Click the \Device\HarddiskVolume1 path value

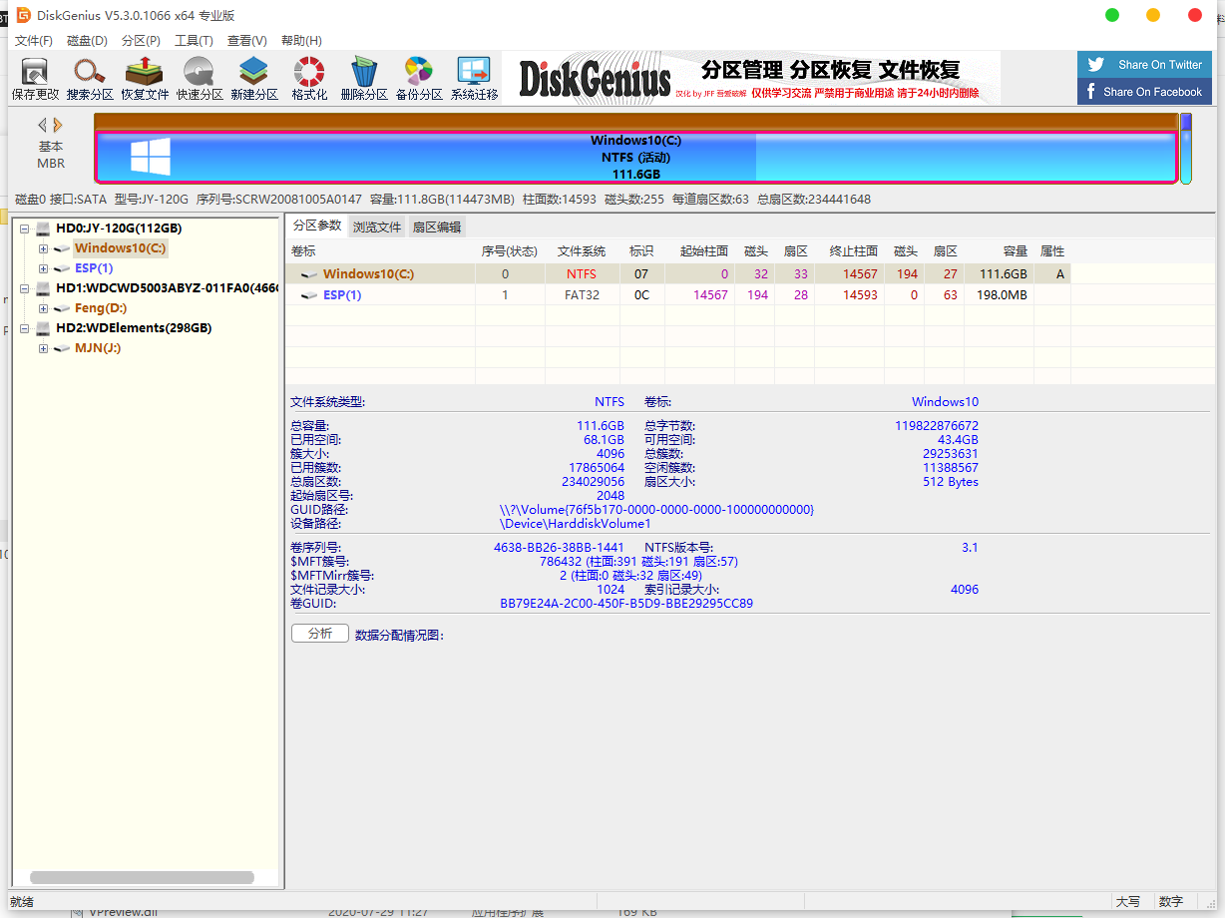coord(576,524)
